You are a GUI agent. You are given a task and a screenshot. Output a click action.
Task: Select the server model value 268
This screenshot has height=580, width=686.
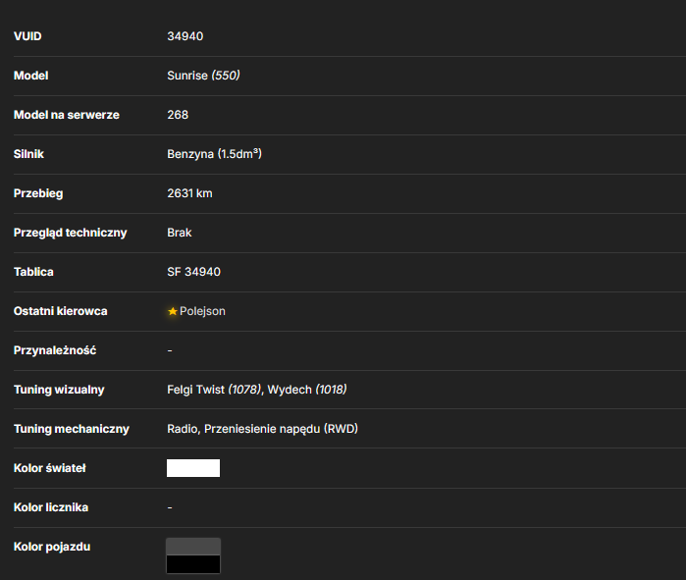click(x=178, y=115)
